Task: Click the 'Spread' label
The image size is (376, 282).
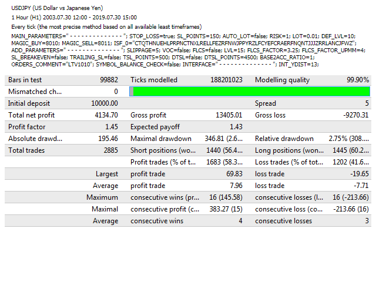Action: coord(266,103)
